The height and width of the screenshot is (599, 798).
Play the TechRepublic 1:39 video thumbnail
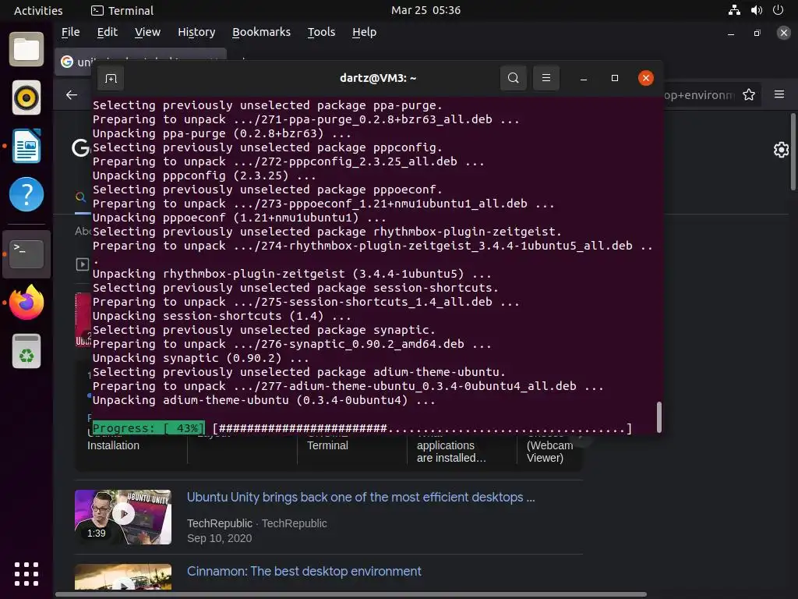(x=123, y=517)
